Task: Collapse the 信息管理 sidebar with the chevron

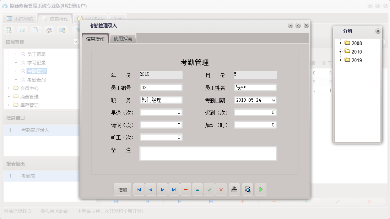Action: click(76, 41)
